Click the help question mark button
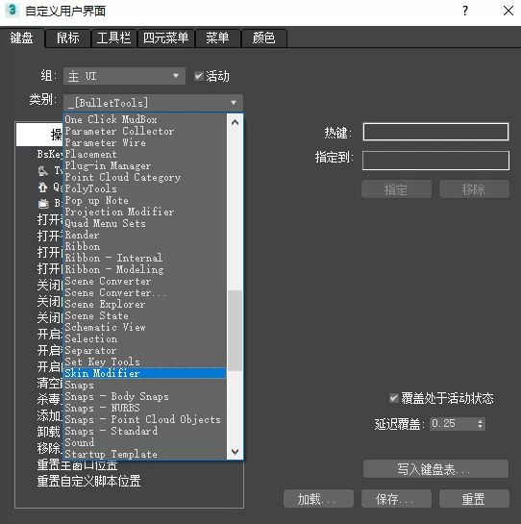Screen dimensions: 521x524 [x=465, y=11]
